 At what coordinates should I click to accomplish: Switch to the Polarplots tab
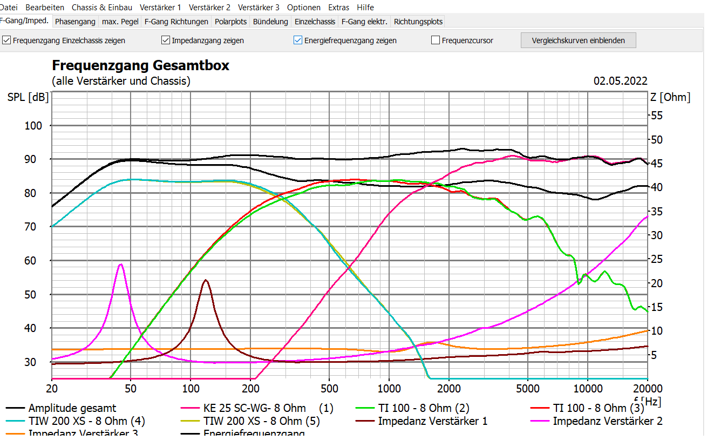tap(230, 22)
